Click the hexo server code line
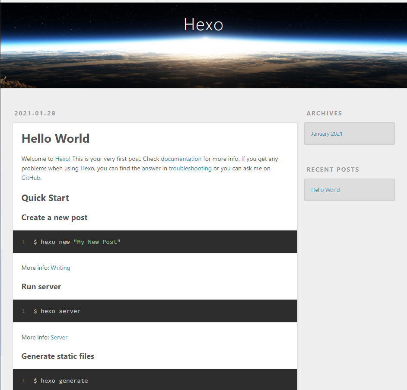 pyautogui.click(x=57, y=311)
